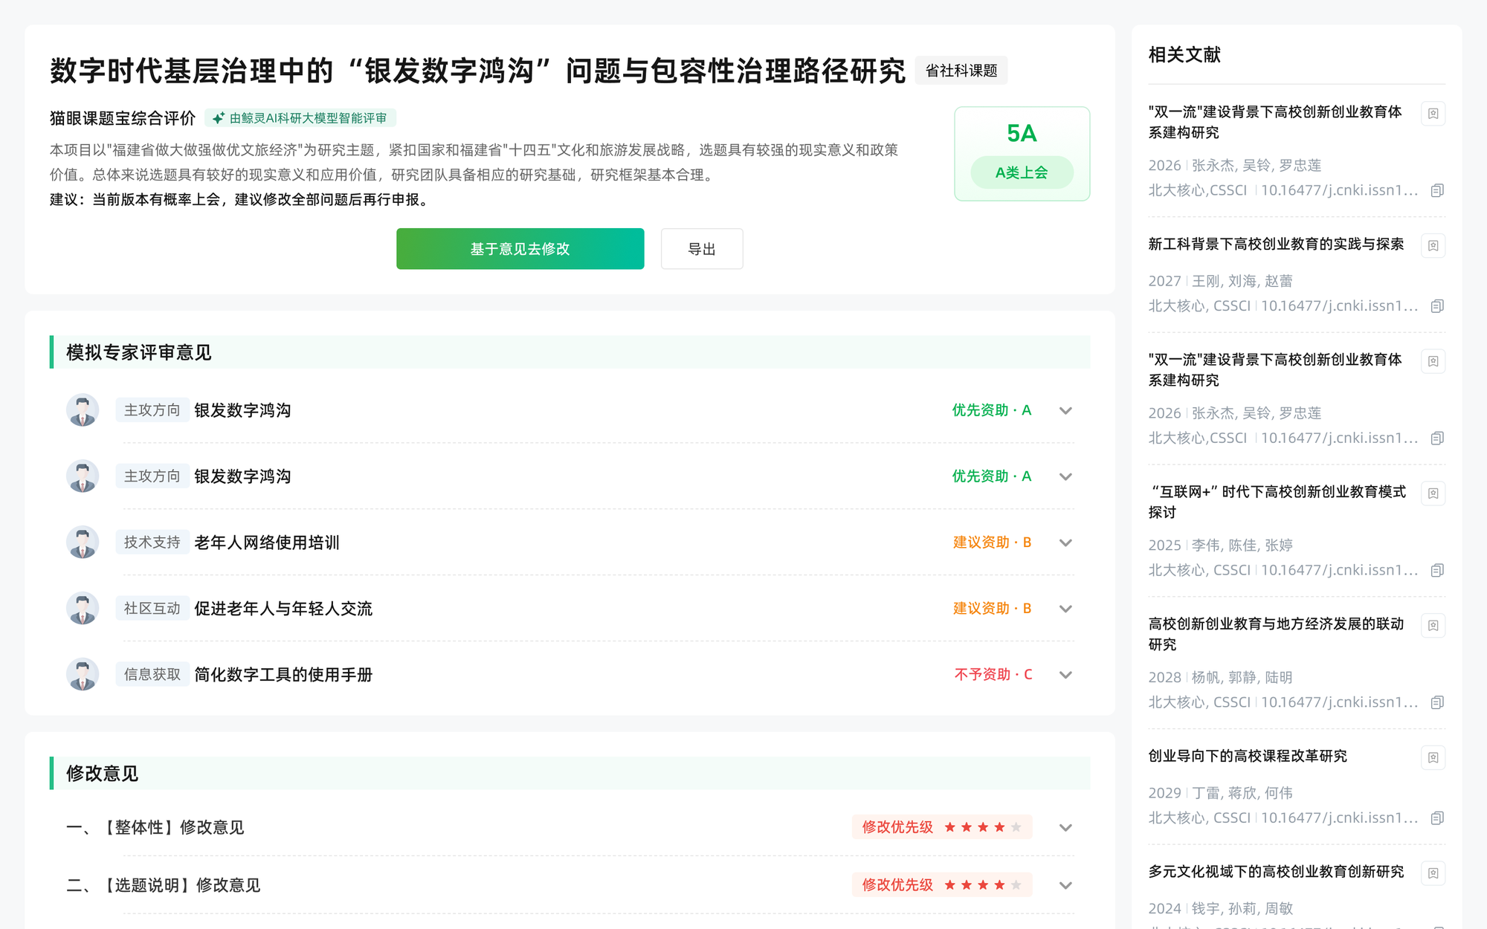The image size is (1487, 929).
Task: Click the 社区互动 tag label
Action: [x=152, y=609]
